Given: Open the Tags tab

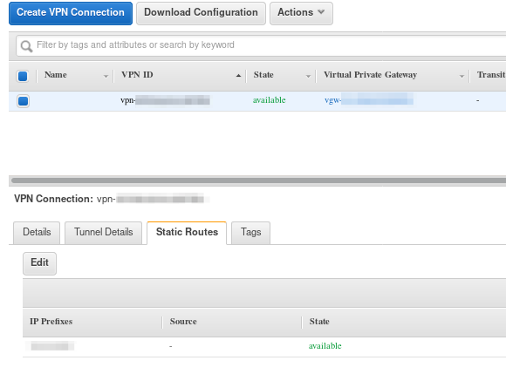Looking at the screenshot, I should click(250, 233).
